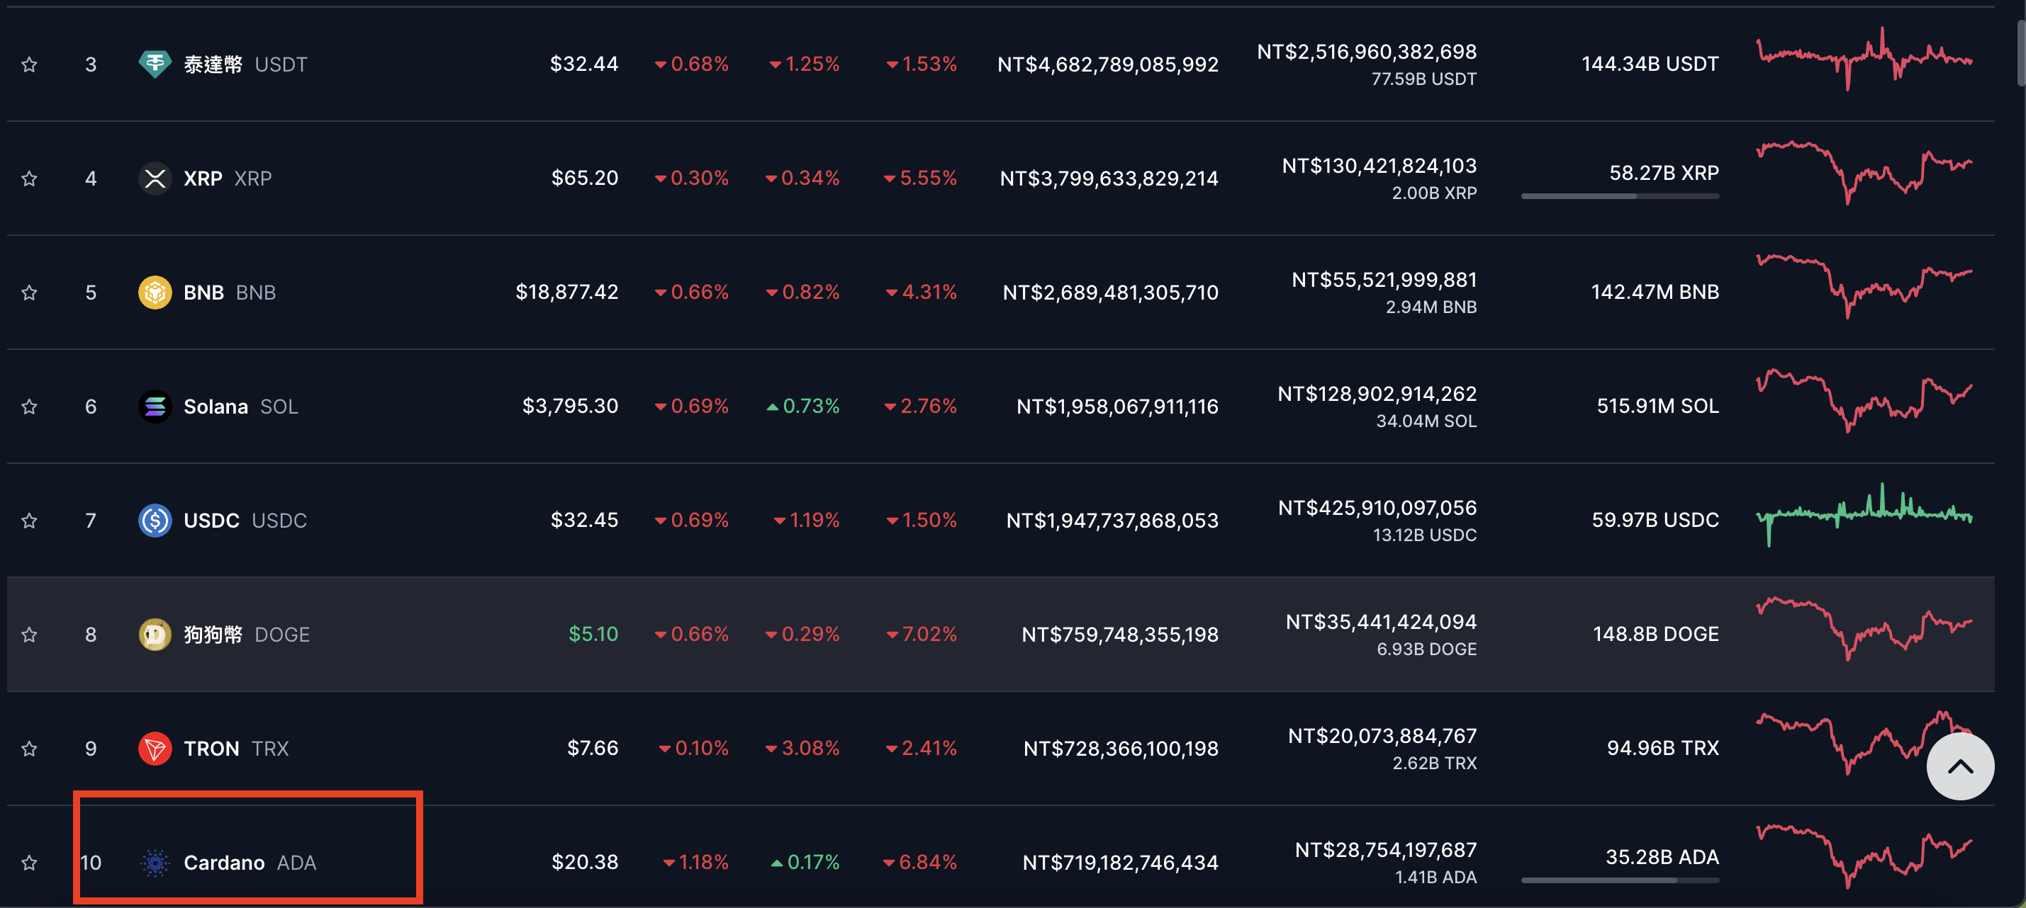
Task: Click the BNB coin logo icon
Action: 155,293
